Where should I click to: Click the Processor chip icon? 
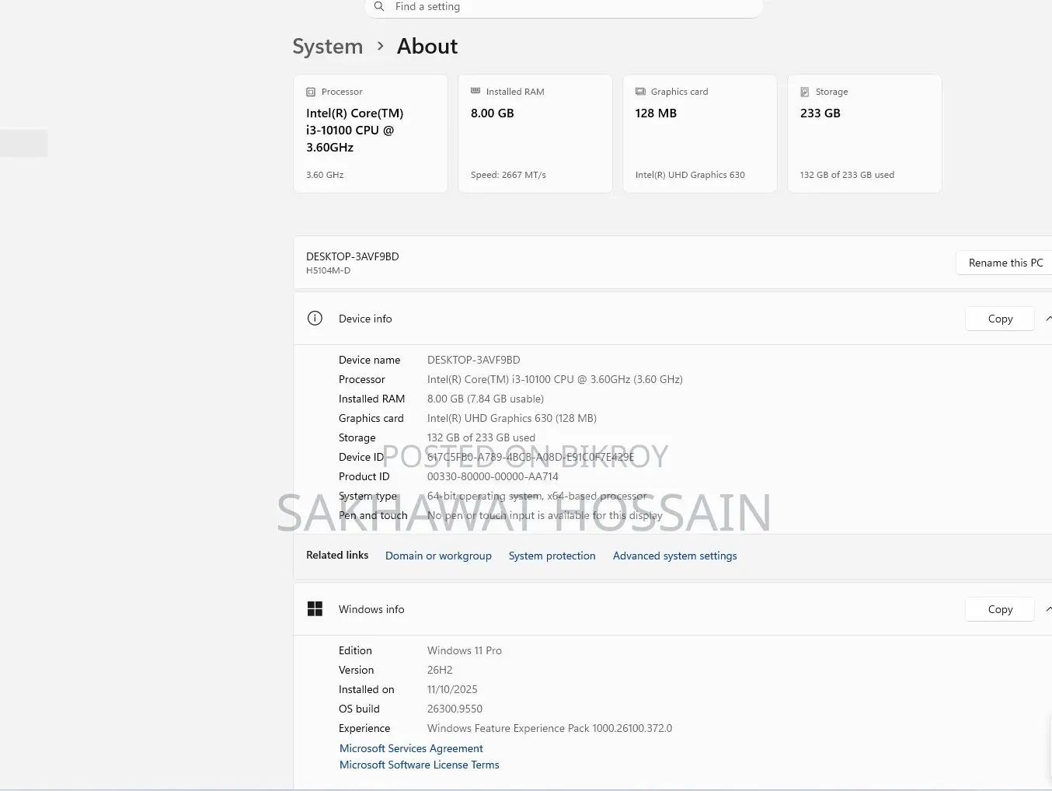[x=311, y=92]
